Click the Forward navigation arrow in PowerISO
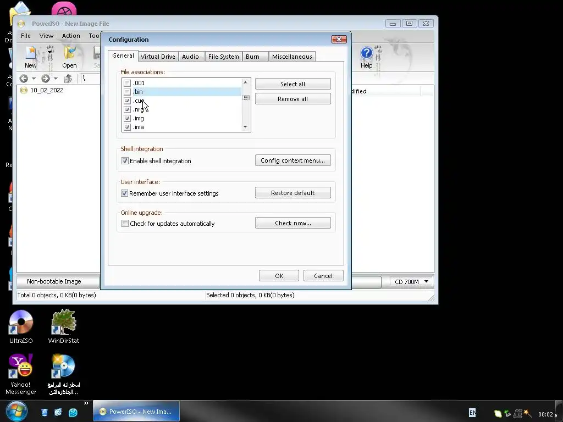Image resolution: width=563 pixels, height=422 pixels. [x=45, y=78]
